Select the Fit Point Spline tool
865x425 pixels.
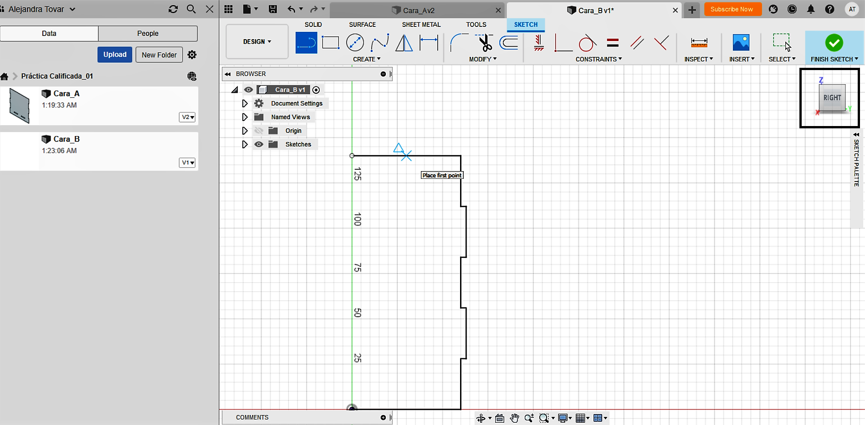(379, 43)
